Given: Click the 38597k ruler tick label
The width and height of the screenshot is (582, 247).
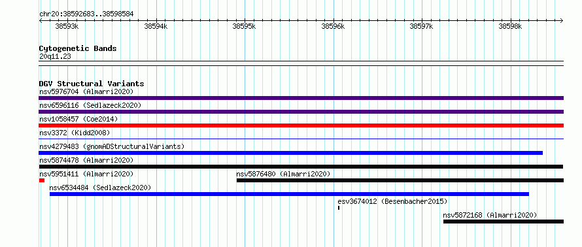Looking at the screenshot, I should click(421, 26).
